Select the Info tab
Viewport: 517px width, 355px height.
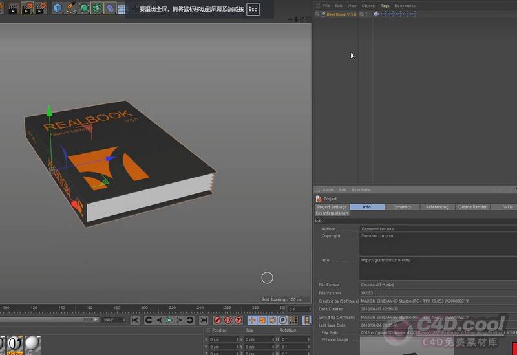click(367, 207)
